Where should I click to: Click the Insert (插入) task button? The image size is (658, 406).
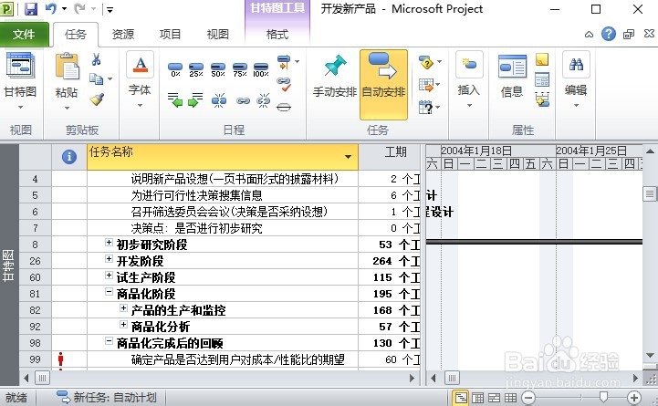coord(469,78)
